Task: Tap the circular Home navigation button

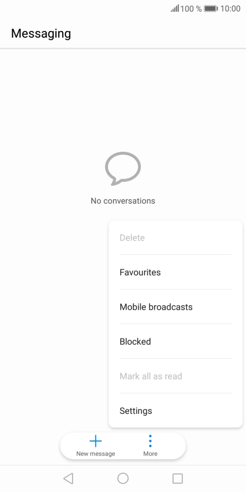Action: coord(123,479)
